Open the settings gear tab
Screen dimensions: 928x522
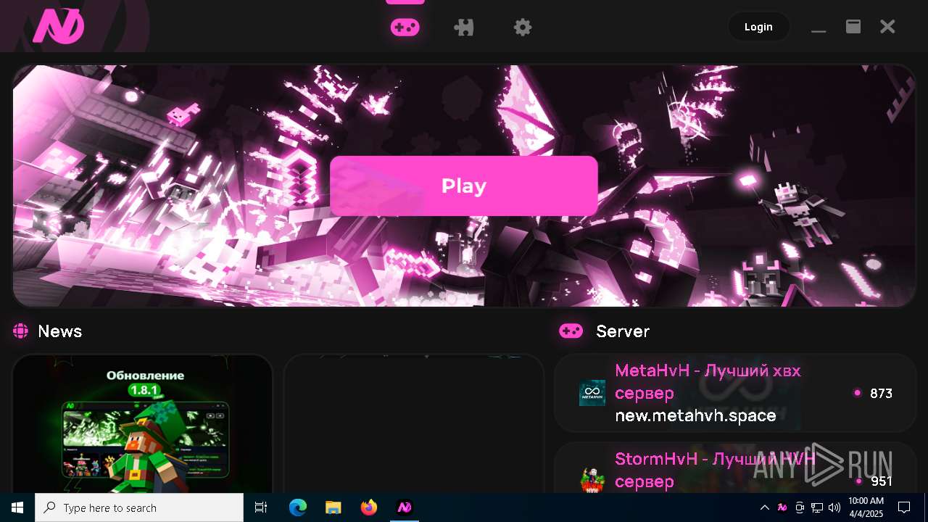click(523, 28)
